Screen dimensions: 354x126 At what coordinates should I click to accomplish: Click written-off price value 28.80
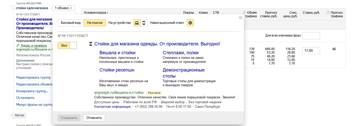click(291, 52)
